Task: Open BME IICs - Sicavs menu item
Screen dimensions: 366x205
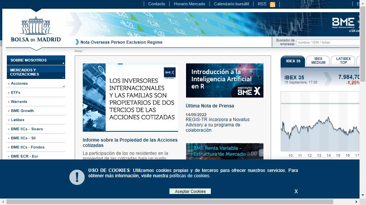Action: (27, 129)
